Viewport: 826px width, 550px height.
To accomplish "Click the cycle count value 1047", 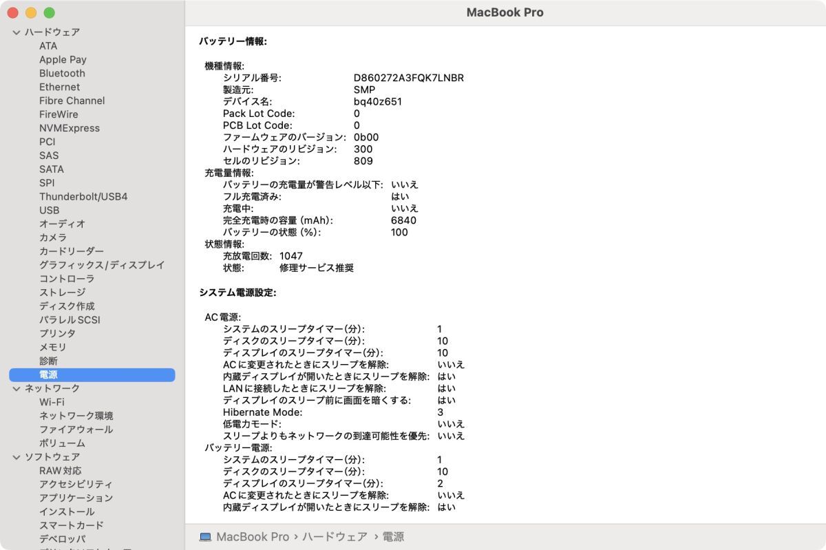I will point(291,256).
